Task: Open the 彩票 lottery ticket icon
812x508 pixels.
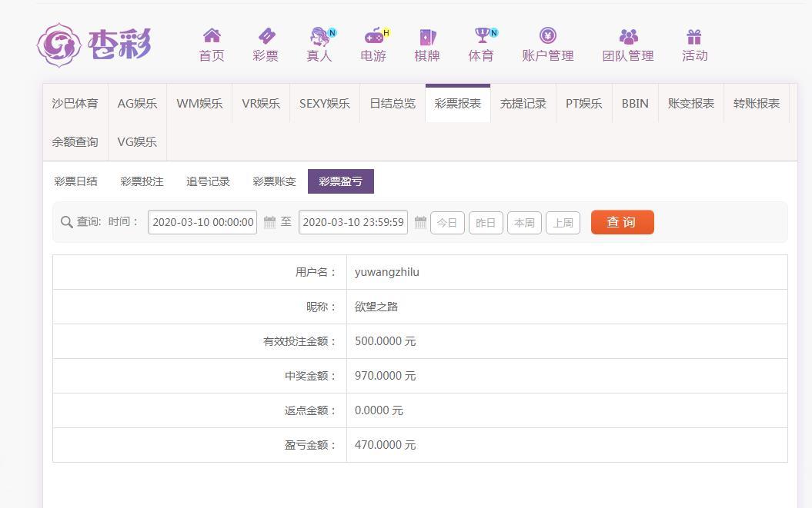Action: 266,35
